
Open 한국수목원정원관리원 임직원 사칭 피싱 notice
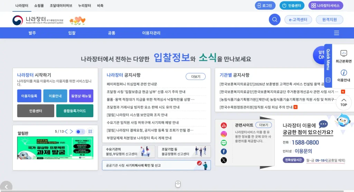[x=256, y=107]
